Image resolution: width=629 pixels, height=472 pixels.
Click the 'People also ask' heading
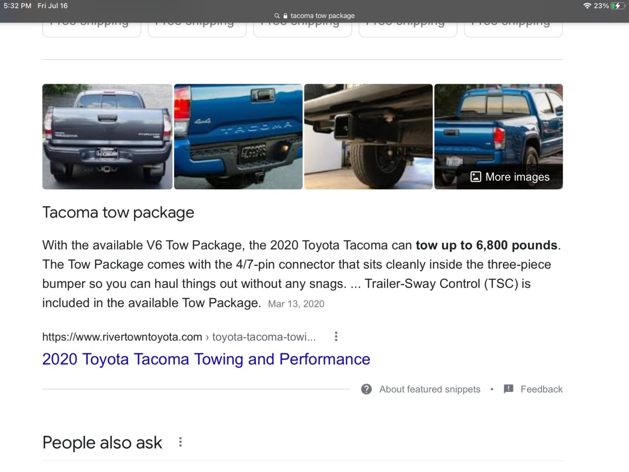102,442
